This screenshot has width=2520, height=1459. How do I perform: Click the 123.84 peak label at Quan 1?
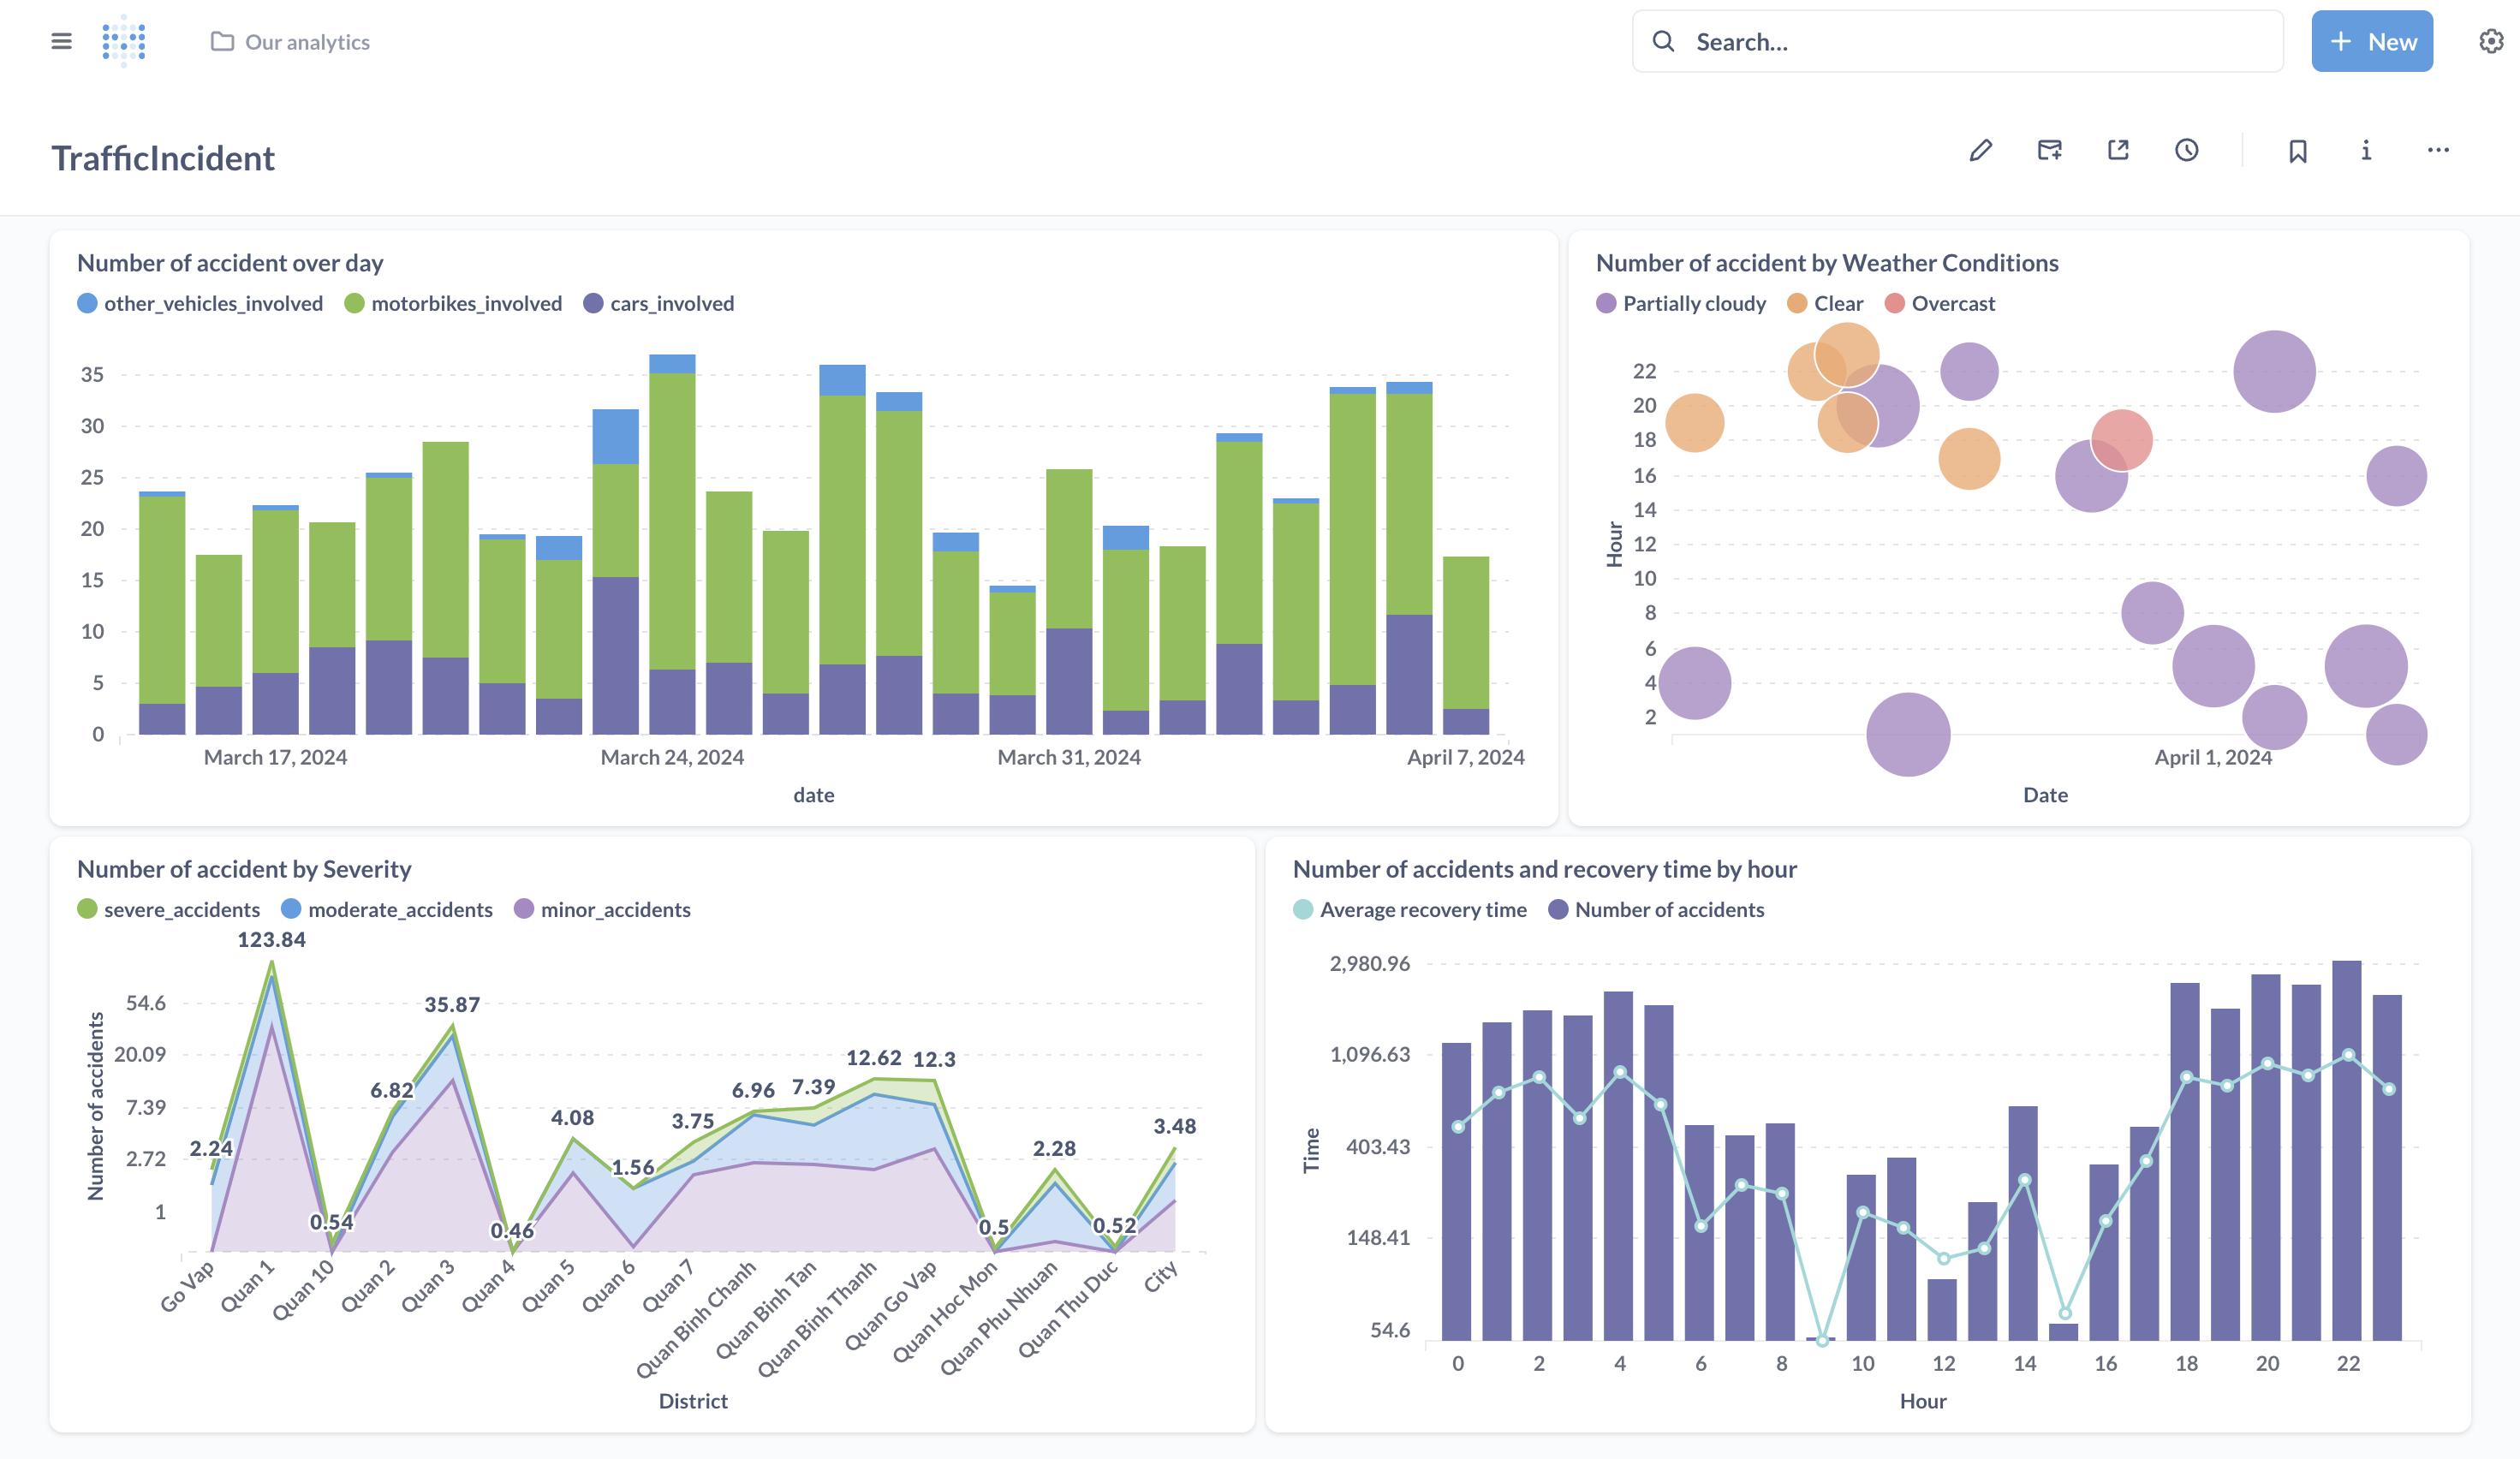(x=272, y=940)
